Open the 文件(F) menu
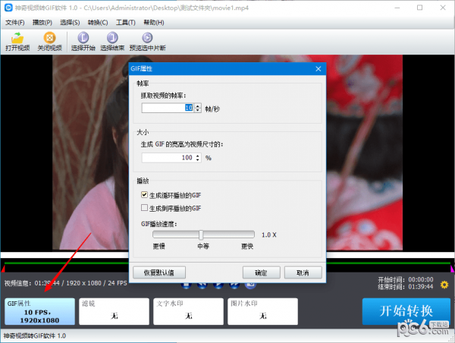455x343 pixels. 15,22
